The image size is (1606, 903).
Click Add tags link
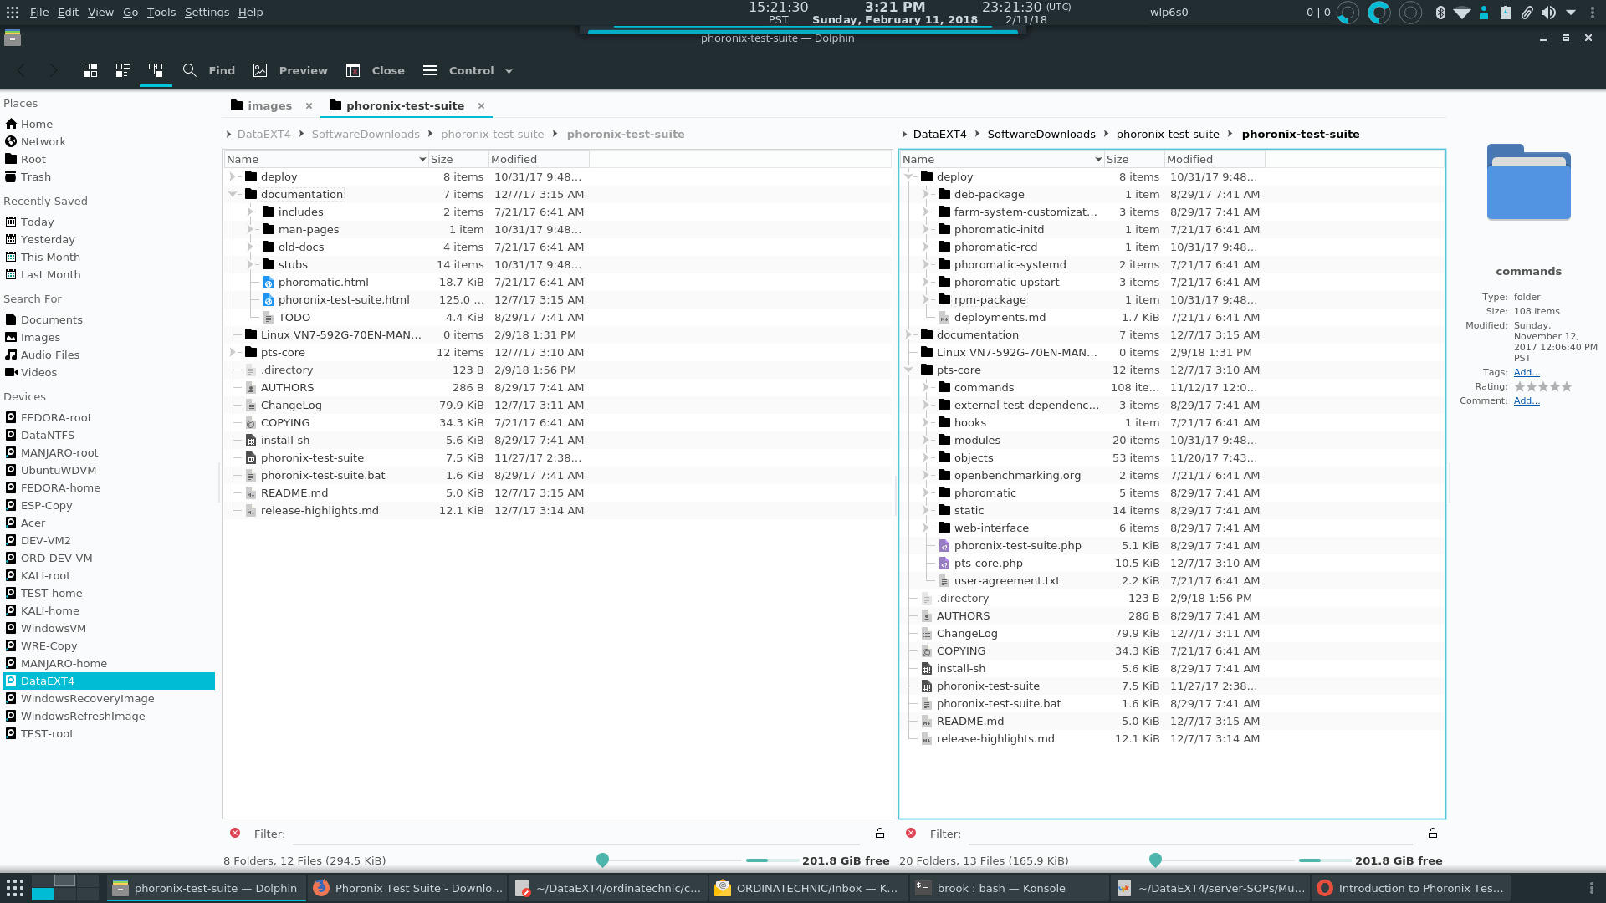pyautogui.click(x=1526, y=372)
